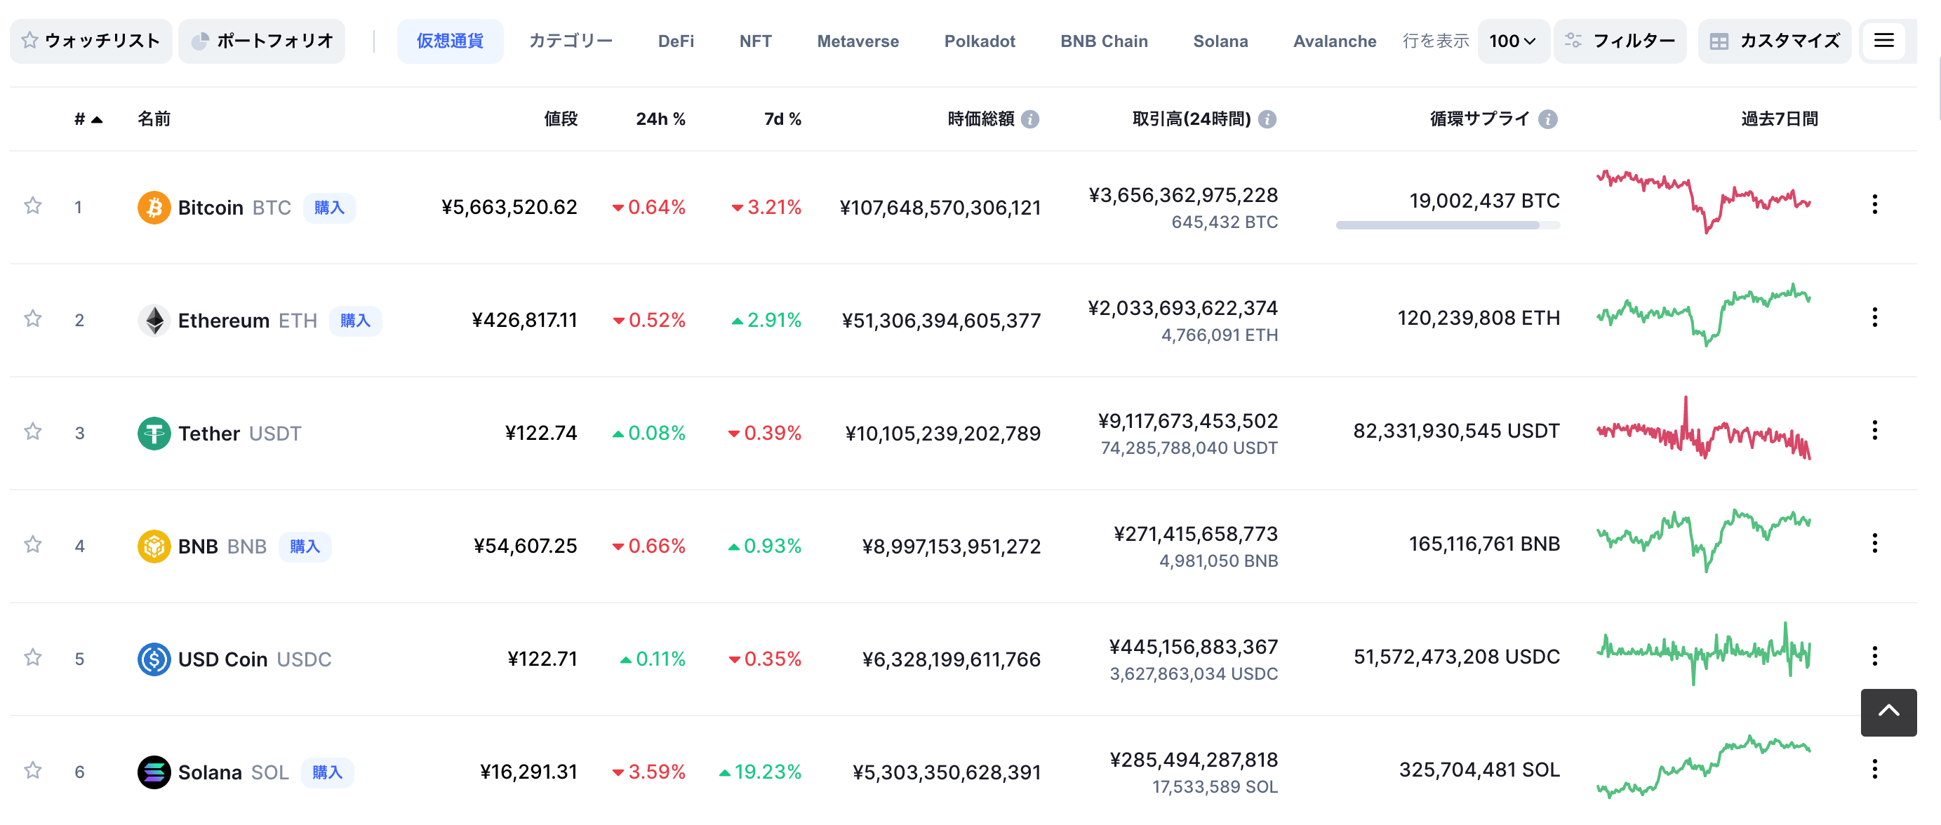Screen dimensions: 1941x825
Task: Open the Solana tab
Action: tap(1220, 41)
